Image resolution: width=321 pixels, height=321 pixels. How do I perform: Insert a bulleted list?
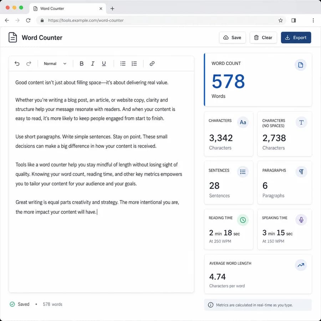pos(123,64)
